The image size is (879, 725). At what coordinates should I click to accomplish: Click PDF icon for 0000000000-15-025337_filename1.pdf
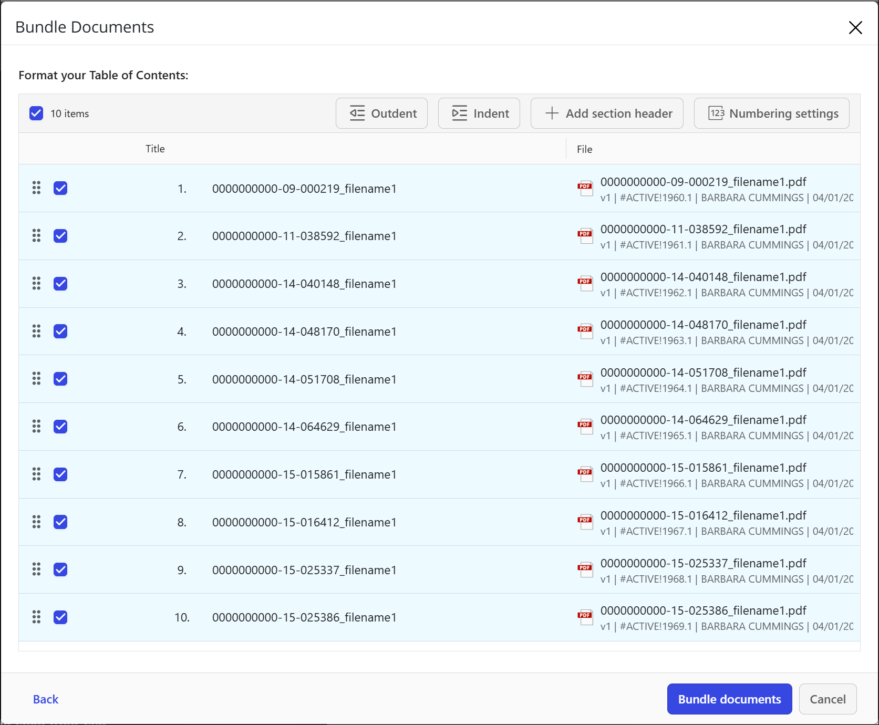(x=585, y=570)
